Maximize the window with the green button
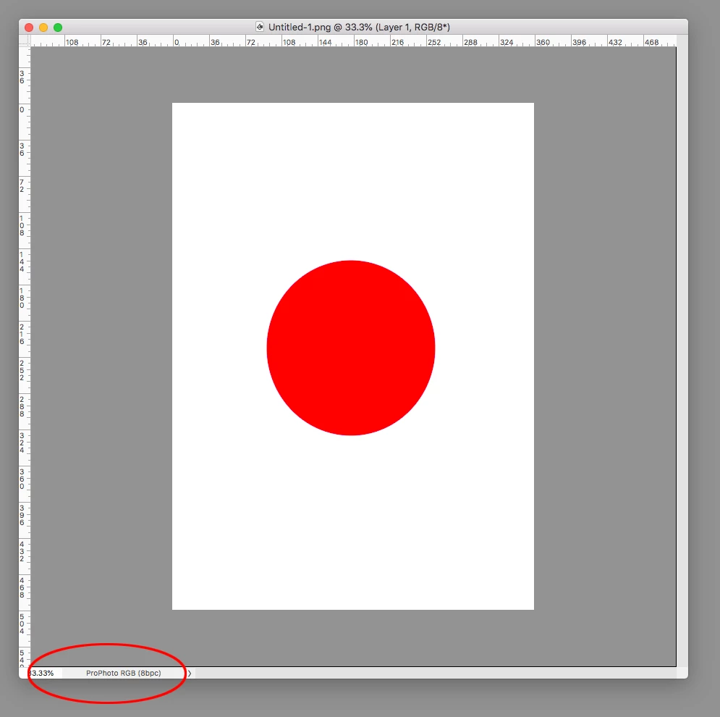 click(58, 28)
